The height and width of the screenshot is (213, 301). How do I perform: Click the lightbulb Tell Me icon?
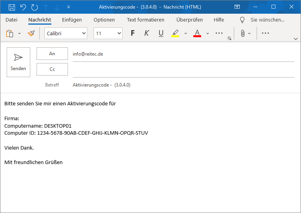coord(242,20)
